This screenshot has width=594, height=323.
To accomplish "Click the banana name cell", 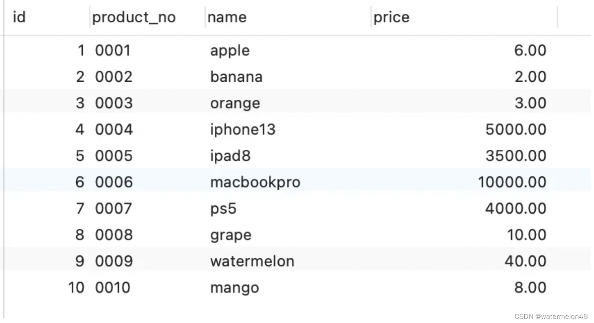I will pyautogui.click(x=236, y=77).
